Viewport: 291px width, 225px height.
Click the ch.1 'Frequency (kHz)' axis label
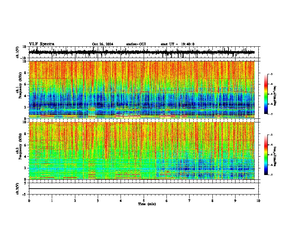[x=20, y=85]
